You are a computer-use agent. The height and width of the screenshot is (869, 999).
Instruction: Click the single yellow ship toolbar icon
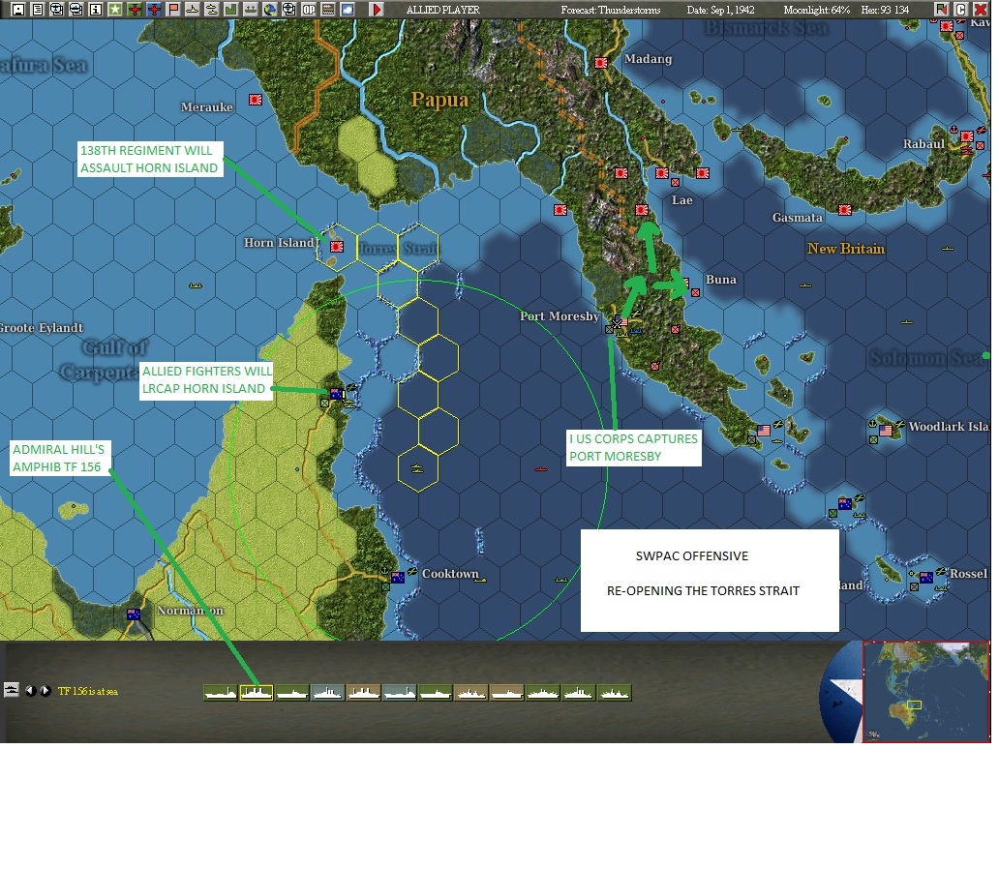pyautogui.click(x=193, y=9)
